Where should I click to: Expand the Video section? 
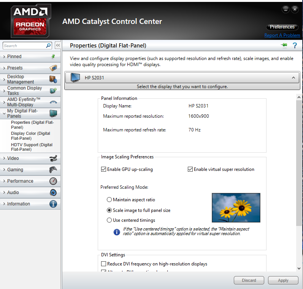pos(30,158)
